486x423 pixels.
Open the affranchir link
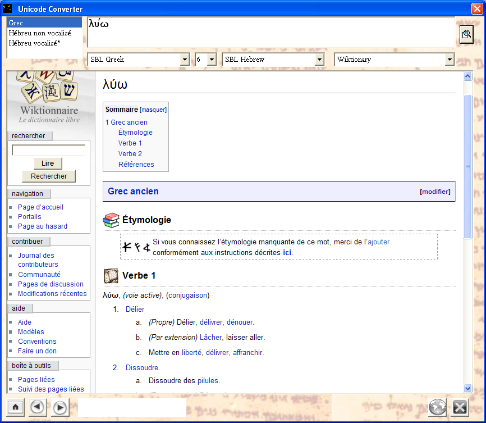tap(247, 353)
